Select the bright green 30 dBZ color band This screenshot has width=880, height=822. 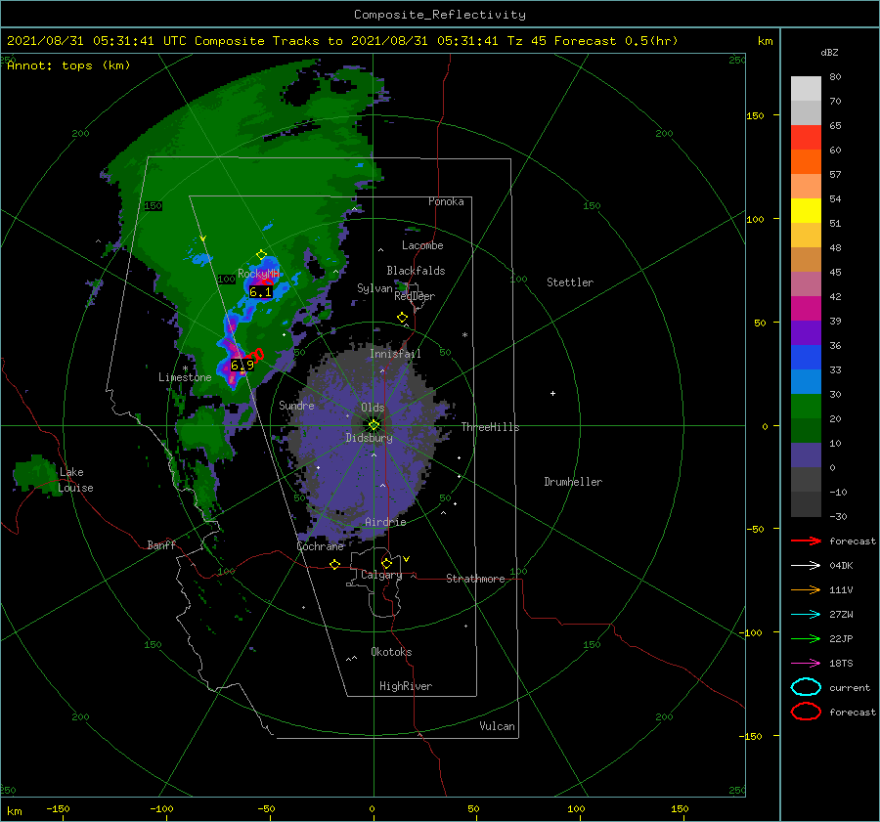(806, 406)
